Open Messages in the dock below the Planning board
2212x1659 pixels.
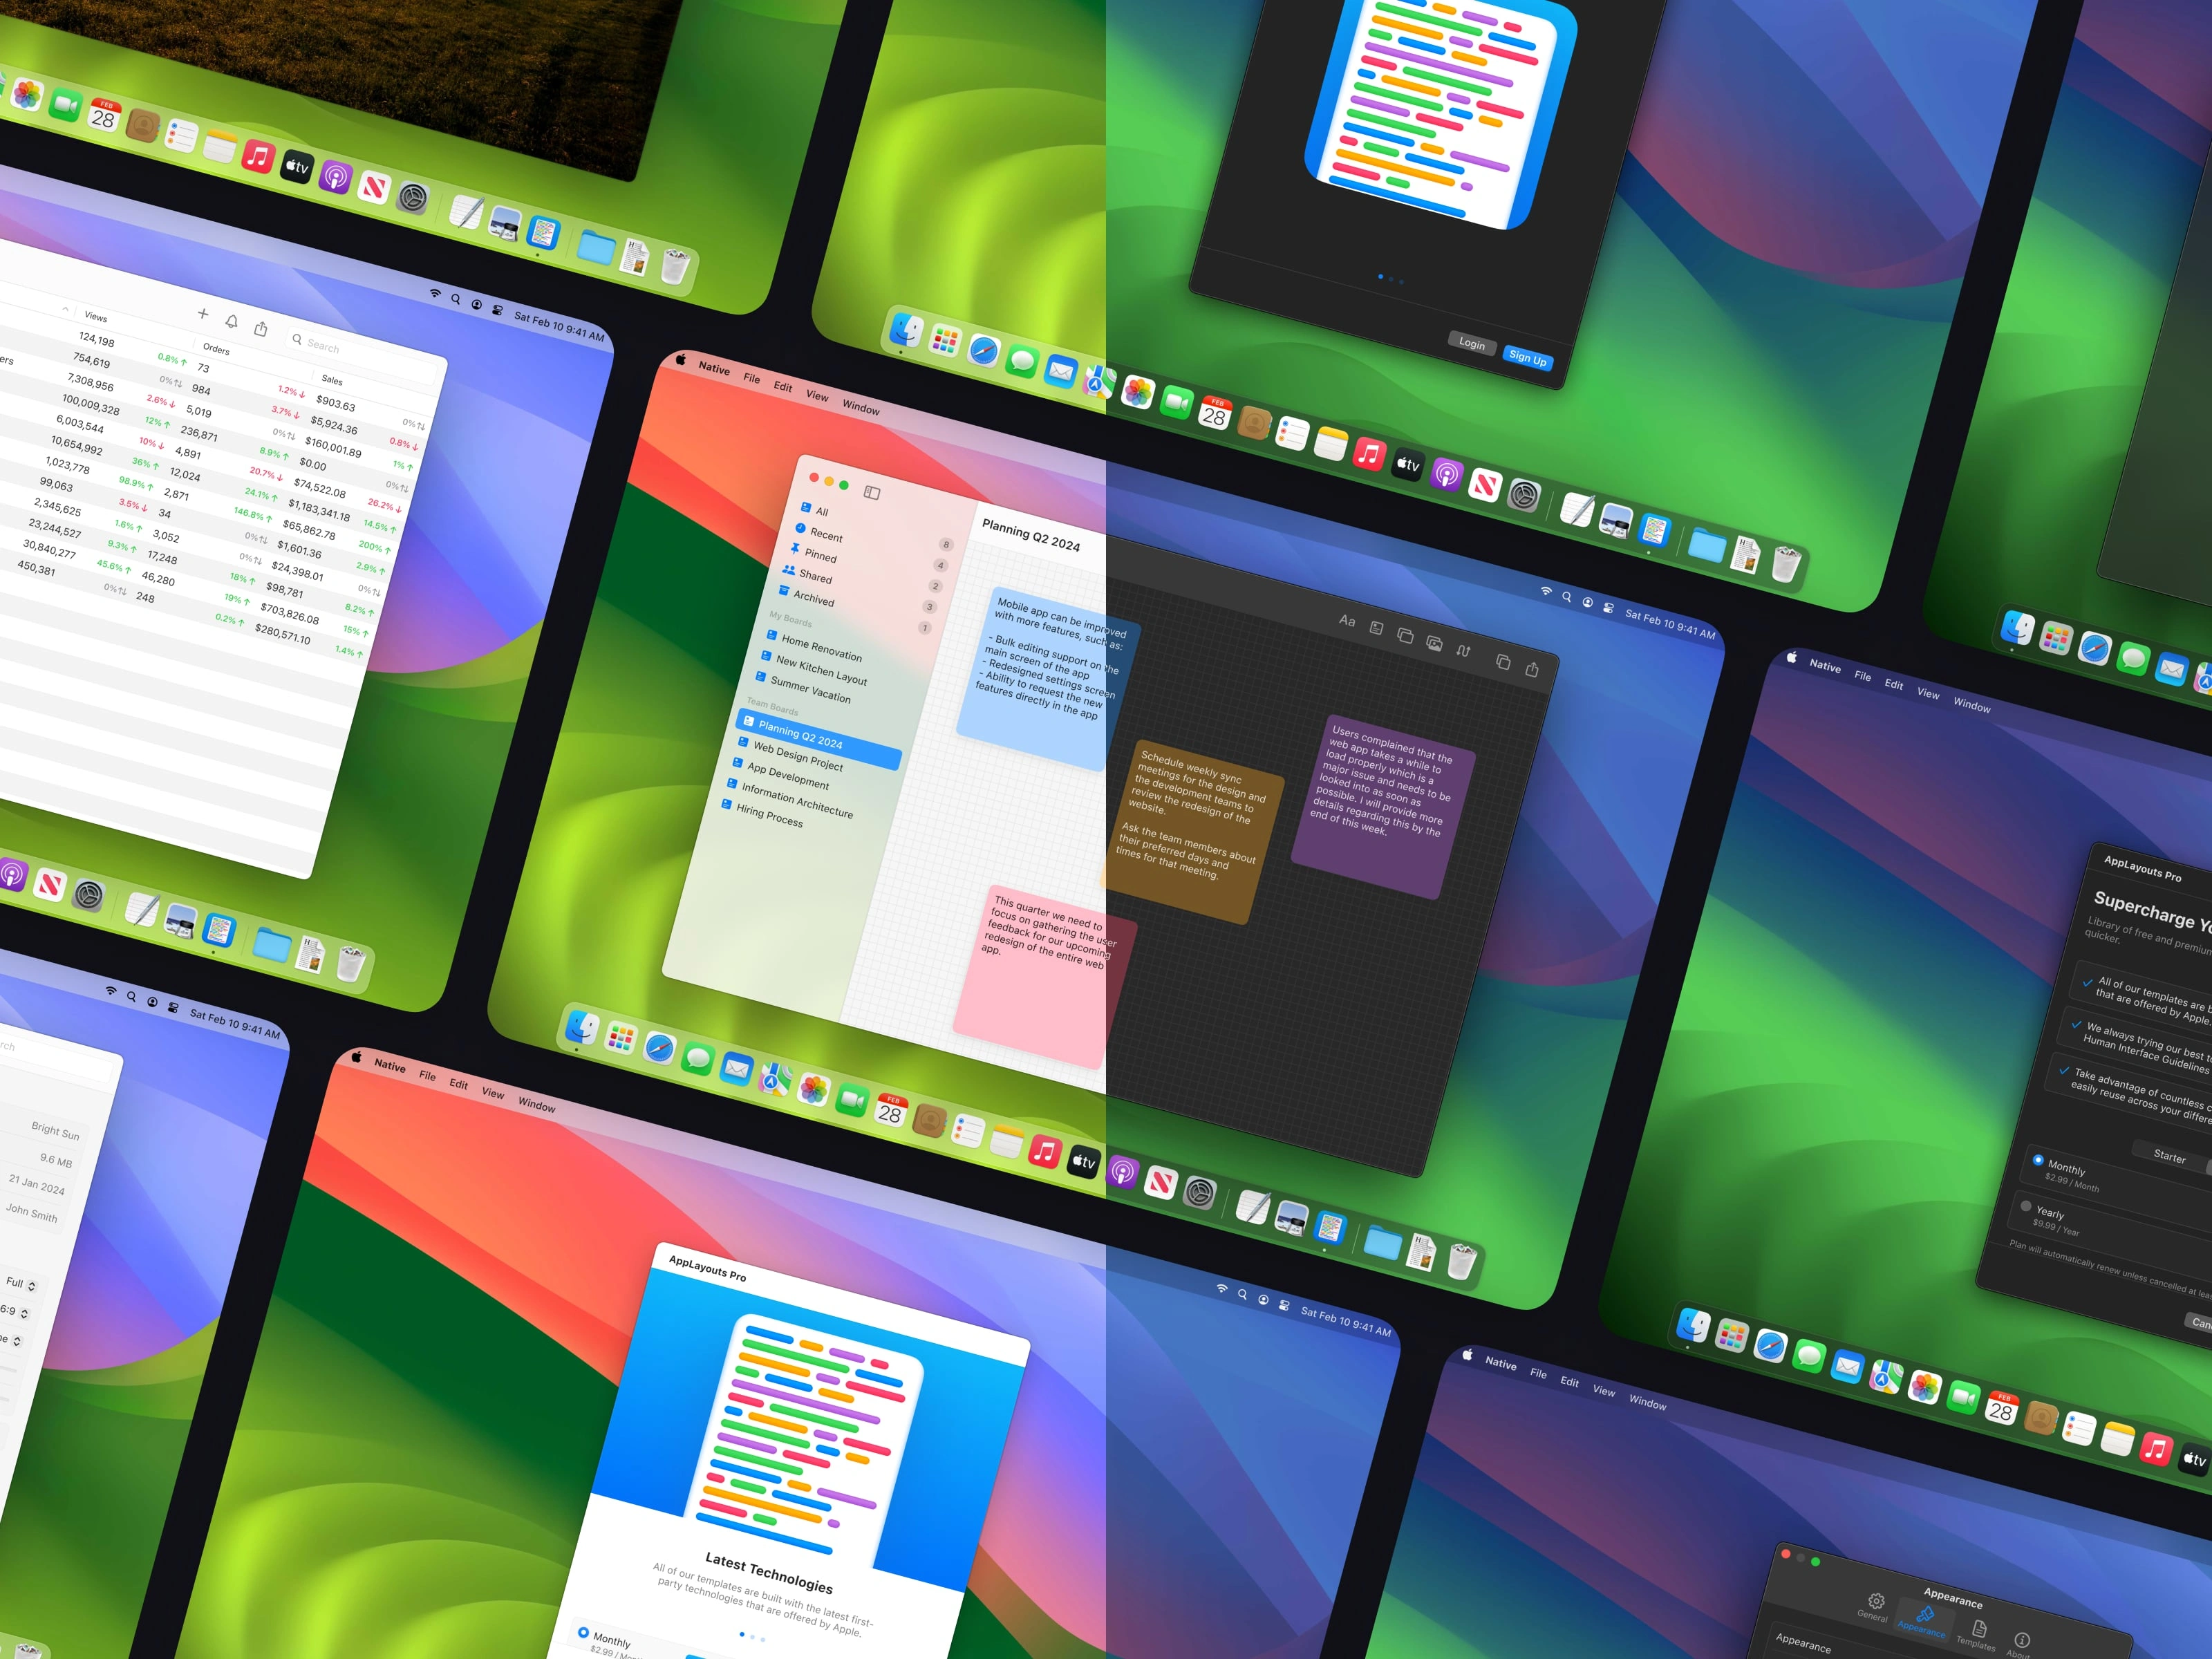pos(698,1058)
